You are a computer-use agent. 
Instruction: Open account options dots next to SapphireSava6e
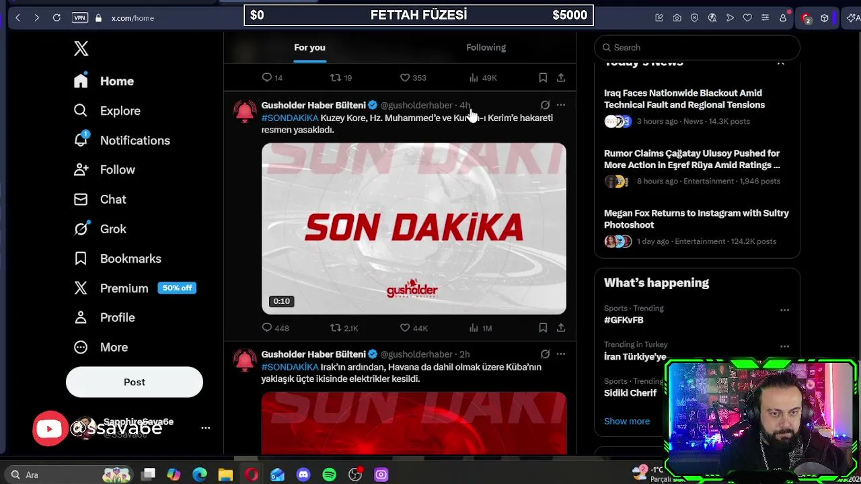(x=205, y=428)
